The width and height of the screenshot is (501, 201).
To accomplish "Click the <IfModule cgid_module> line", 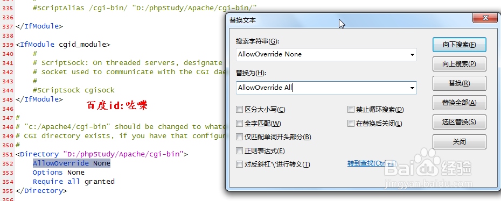I will pos(63,45).
